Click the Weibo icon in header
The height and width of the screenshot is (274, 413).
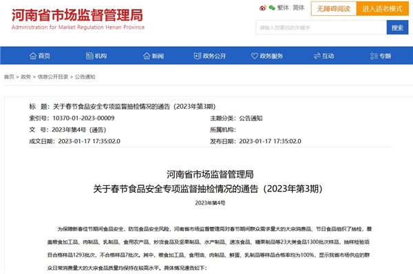pyautogui.click(x=263, y=8)
